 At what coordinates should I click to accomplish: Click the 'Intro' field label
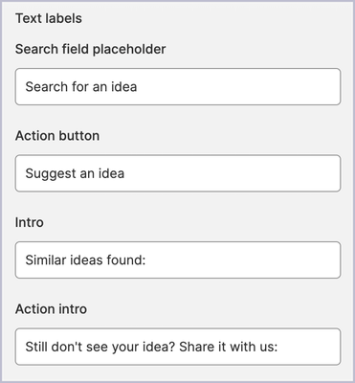click(30, 222)
